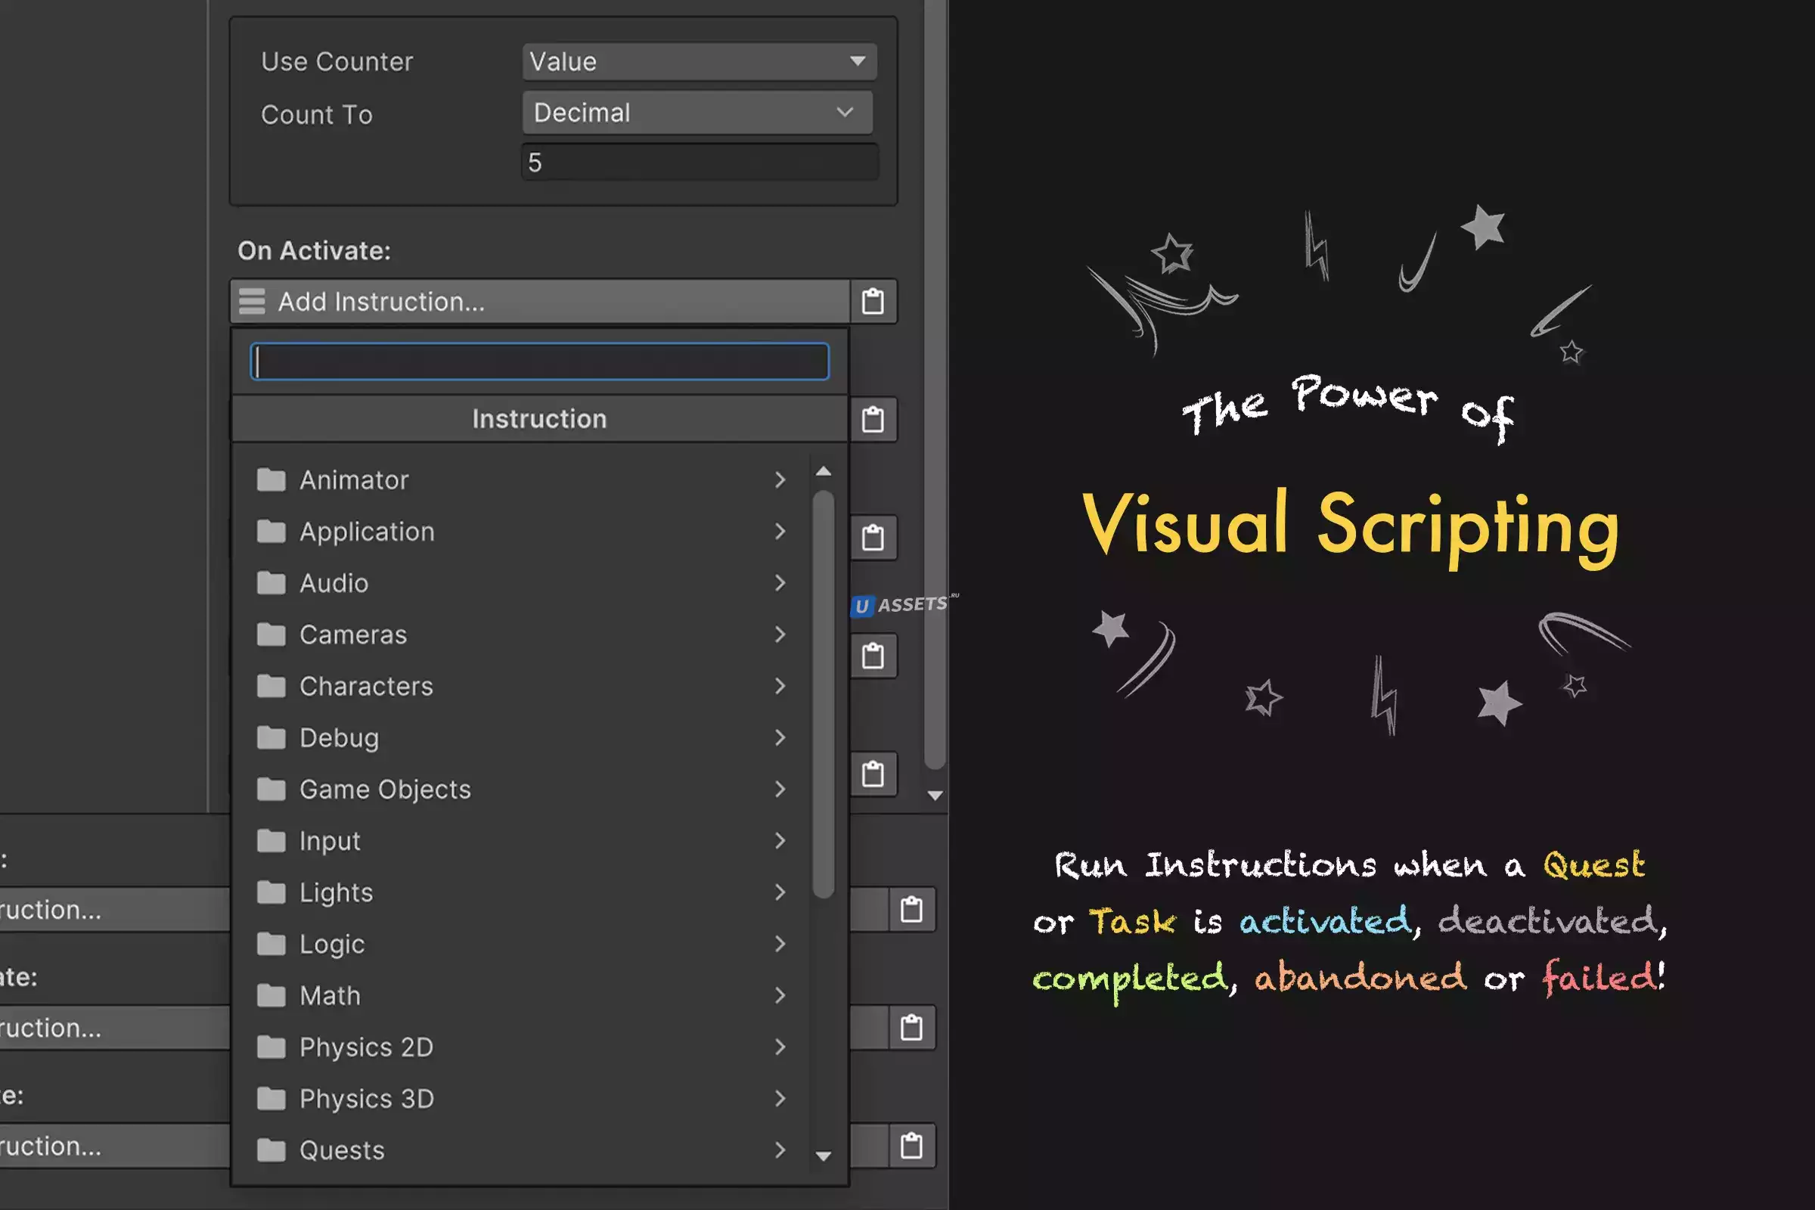Choose Logic from instruction list
The image size is (1815, 1210).
pyautogui.click(x=332, y=944)
